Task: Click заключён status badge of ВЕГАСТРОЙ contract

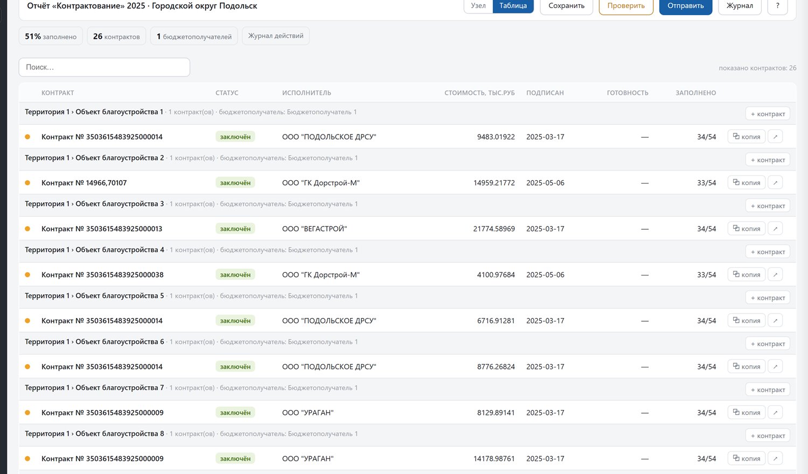Action: click(x=235, y=229)
